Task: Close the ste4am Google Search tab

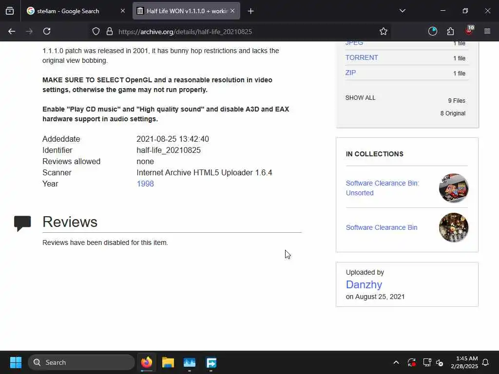Action: pyautogui.click(x=123, y=11)
